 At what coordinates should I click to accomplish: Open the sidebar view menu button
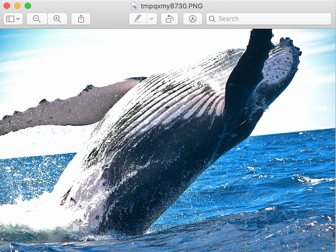tap(13, 19)
